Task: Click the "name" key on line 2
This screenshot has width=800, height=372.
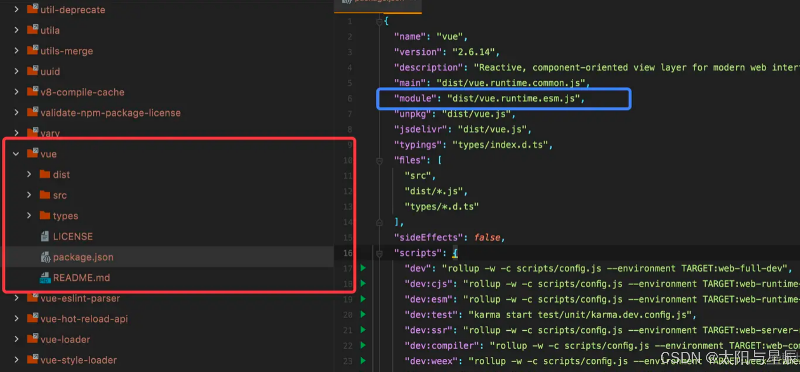Action: (x=410, y=36)
